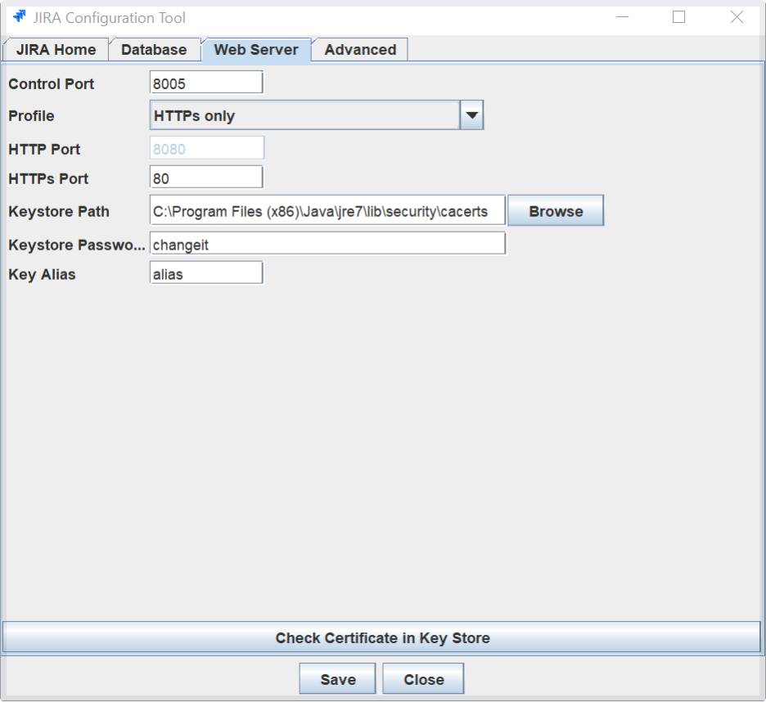
Task: Minimize the JIRA Configuration Tool window
Action: pos(624,17)
